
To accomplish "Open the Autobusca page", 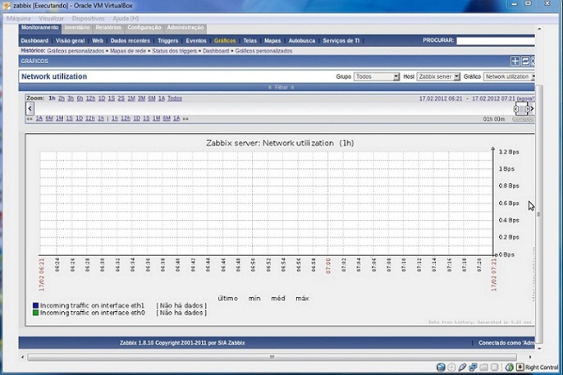I will [x=302, y=41].
